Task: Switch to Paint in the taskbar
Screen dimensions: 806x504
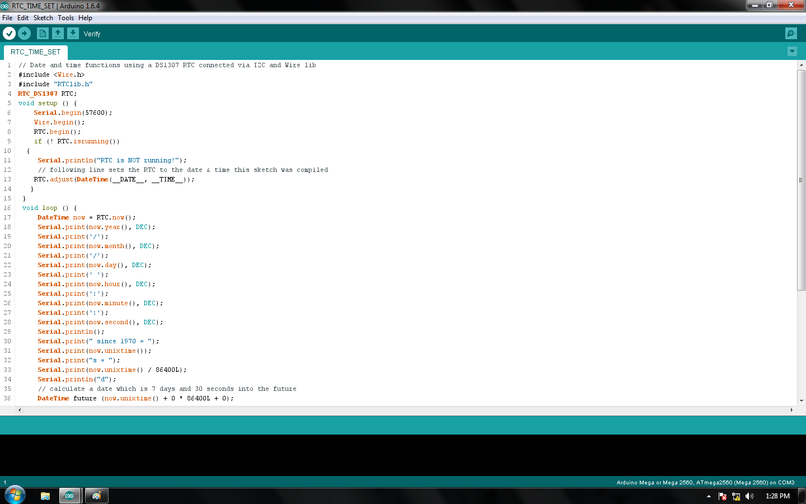Action: (x=96, y=496)
